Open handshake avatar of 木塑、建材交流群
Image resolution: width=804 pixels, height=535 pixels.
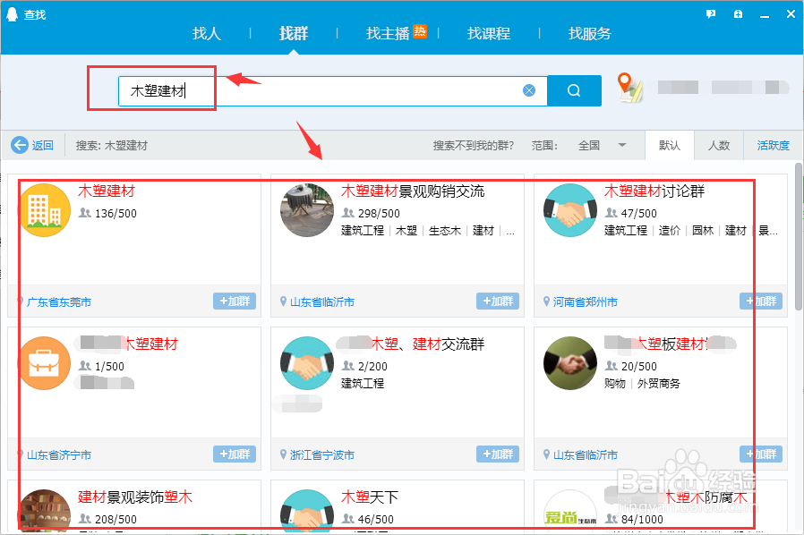[307, 363]
